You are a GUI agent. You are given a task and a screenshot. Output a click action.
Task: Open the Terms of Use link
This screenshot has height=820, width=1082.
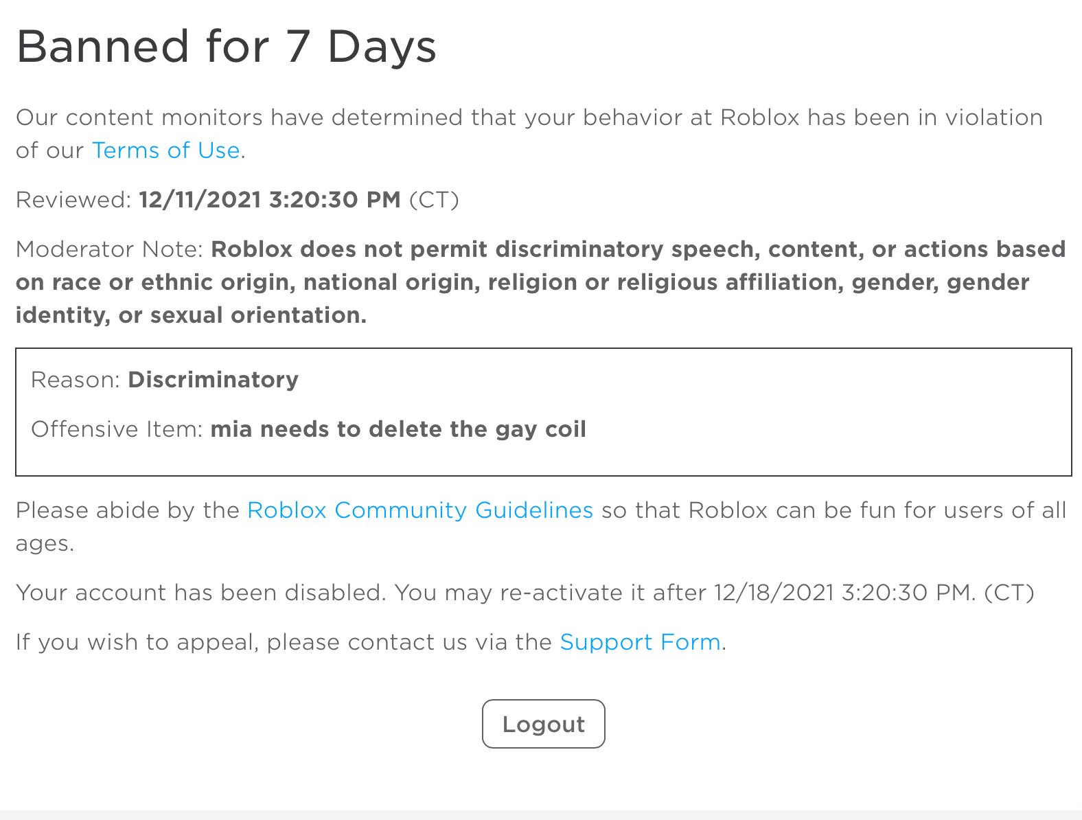(x=165, y=150)
